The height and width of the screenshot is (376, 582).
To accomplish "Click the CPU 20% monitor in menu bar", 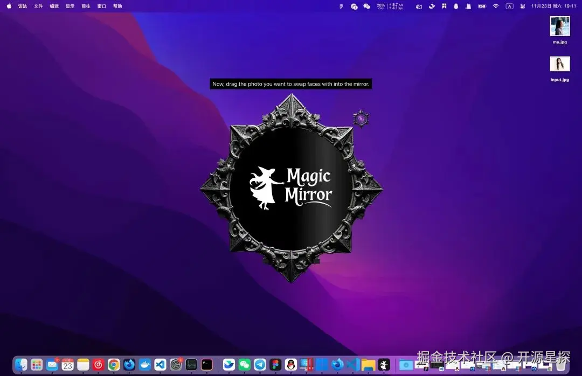I will 381,6.
